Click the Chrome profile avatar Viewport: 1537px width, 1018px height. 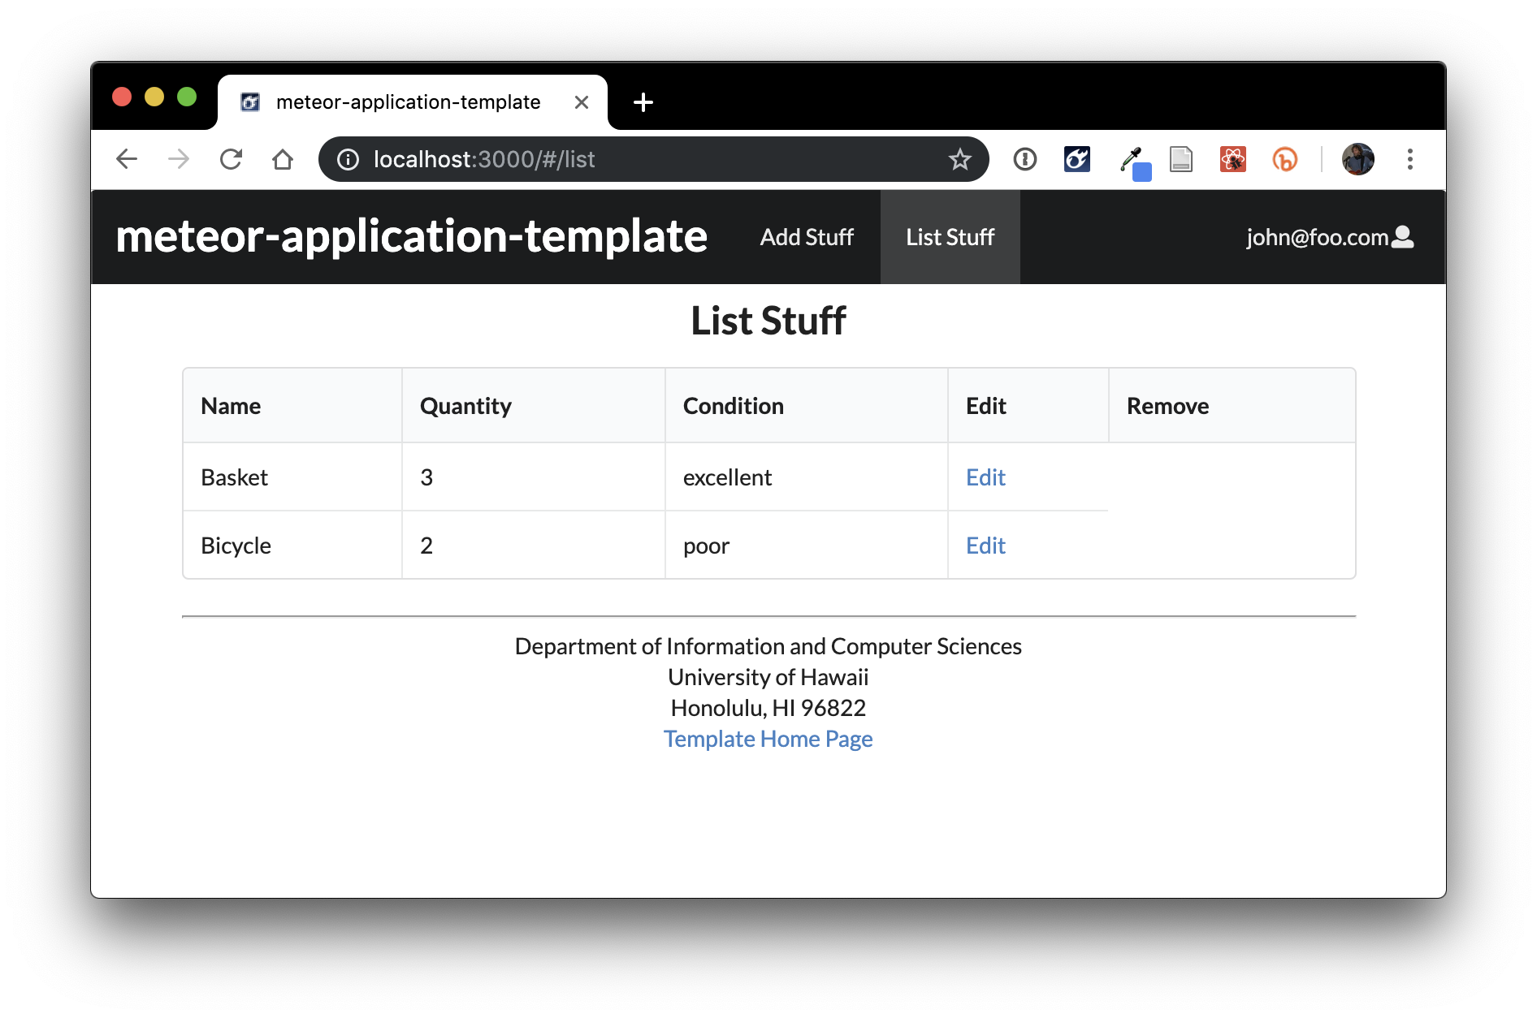tap(1357, 159)
